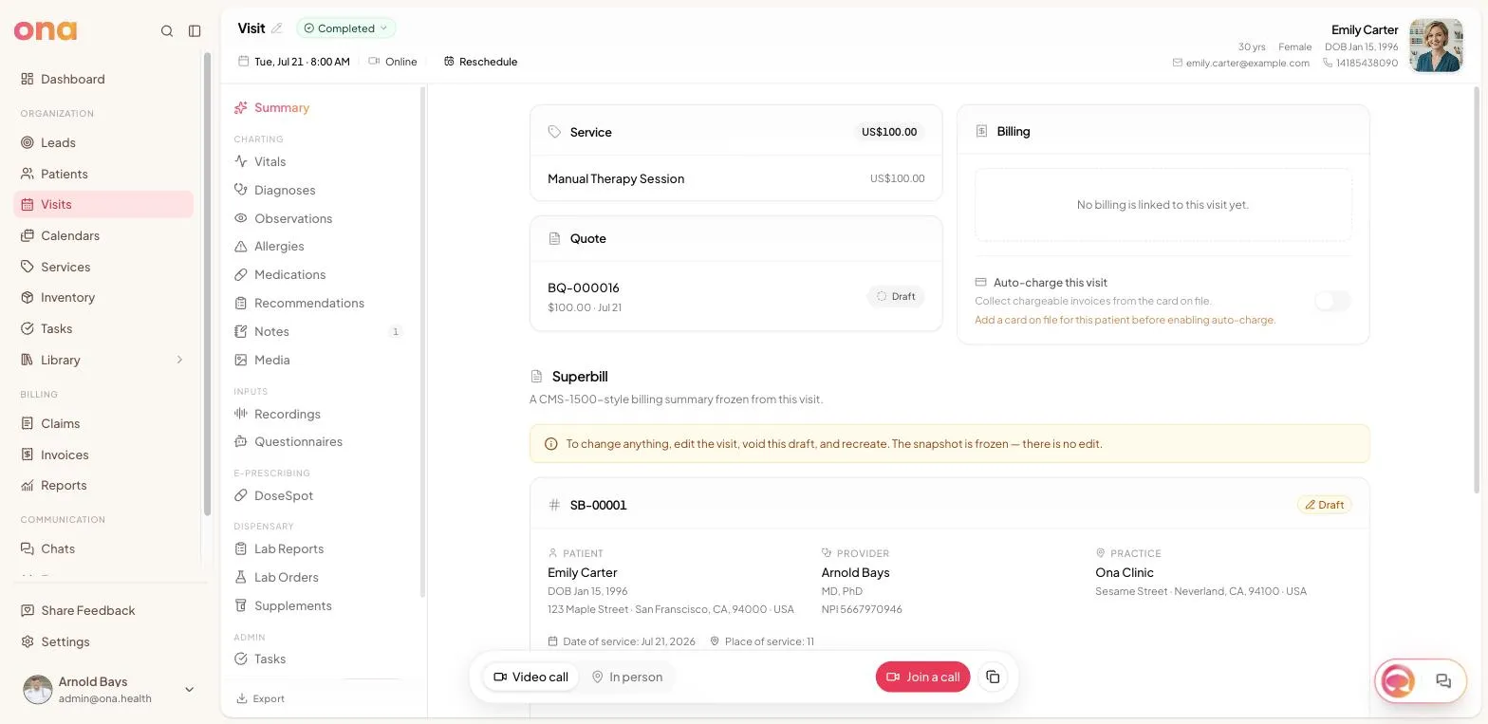Click the Ona logo

pyautogui.click(x=46, y=30)
